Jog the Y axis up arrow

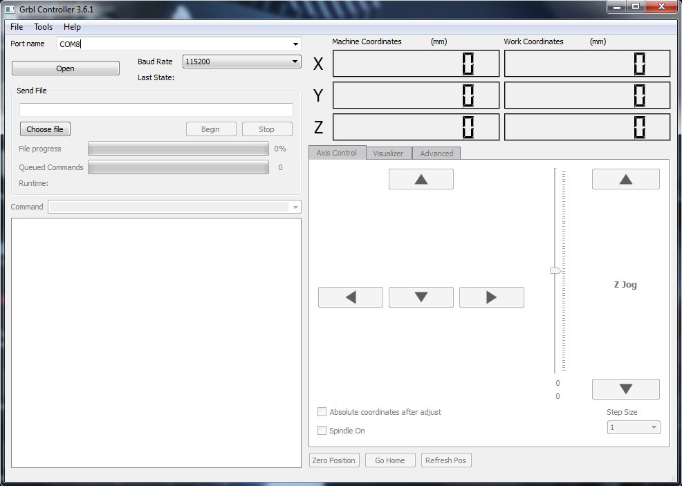[x=421, y=178]
